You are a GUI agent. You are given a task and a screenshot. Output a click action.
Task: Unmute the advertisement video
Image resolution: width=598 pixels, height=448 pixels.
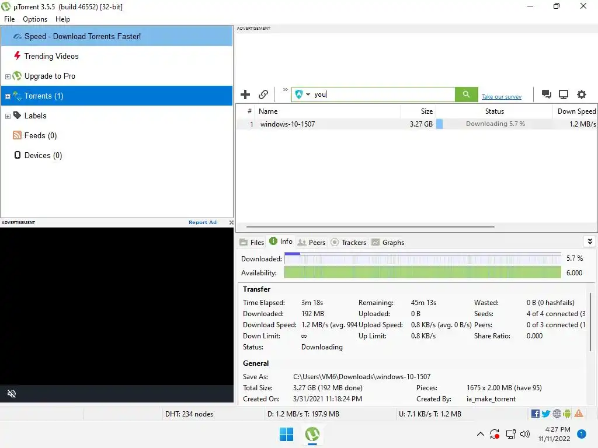click(x=12, y=394)
